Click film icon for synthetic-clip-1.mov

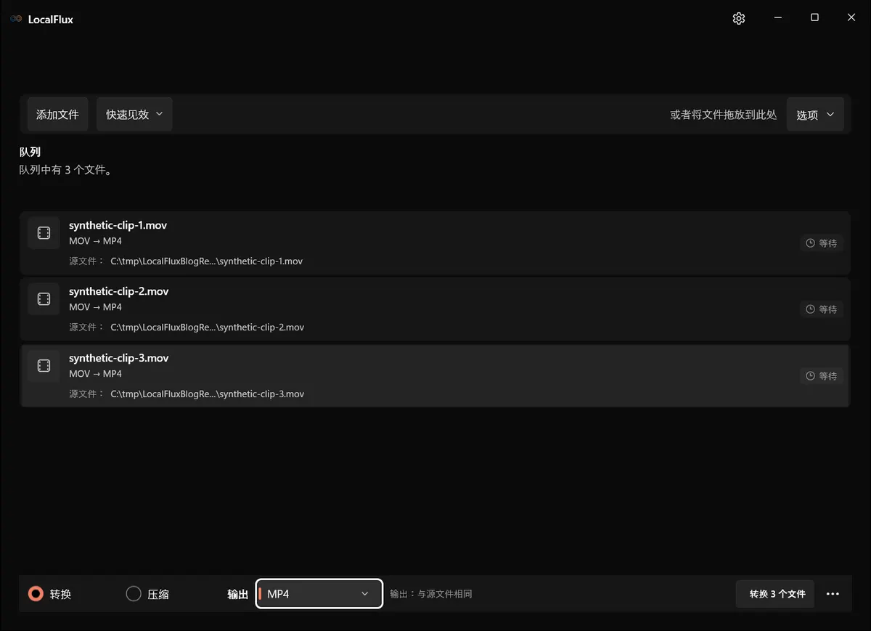44,232
